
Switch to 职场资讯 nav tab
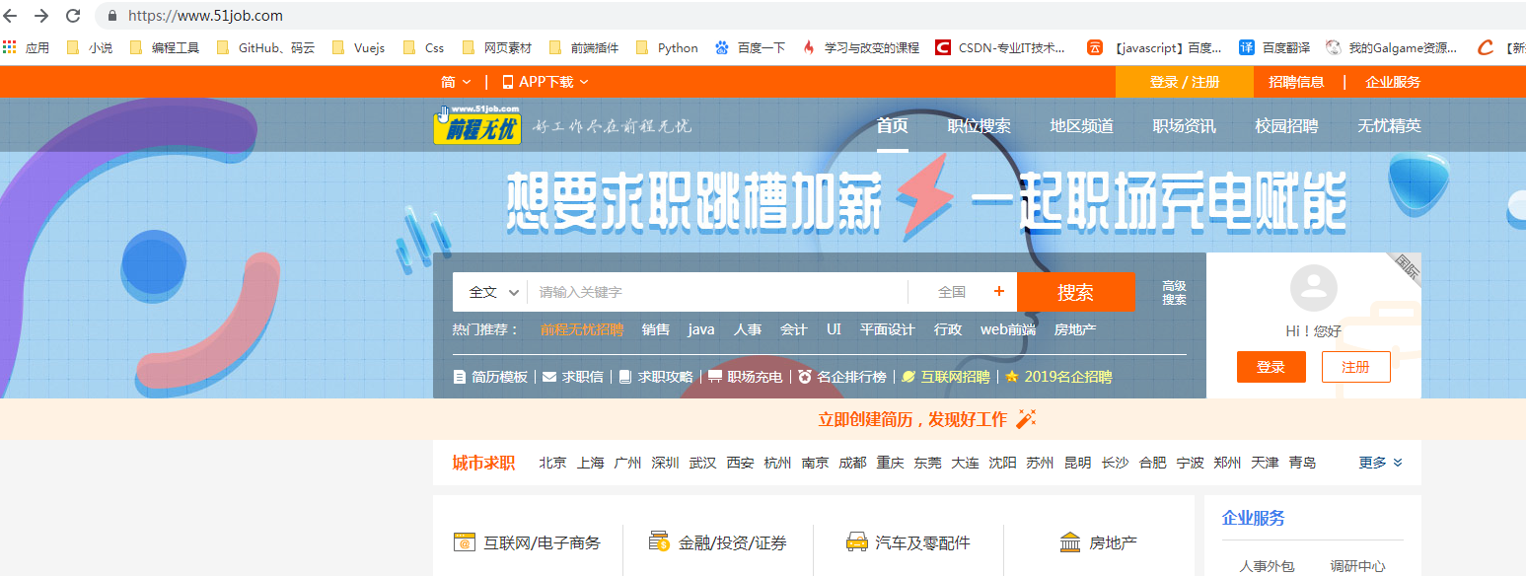[1185, 126]
